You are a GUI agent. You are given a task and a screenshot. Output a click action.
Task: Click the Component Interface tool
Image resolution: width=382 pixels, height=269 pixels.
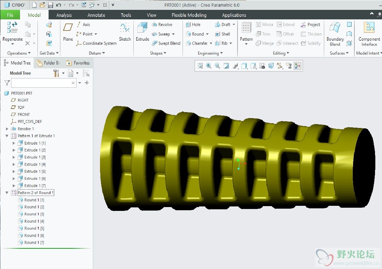pyautogui.click(x=369, y=34)
